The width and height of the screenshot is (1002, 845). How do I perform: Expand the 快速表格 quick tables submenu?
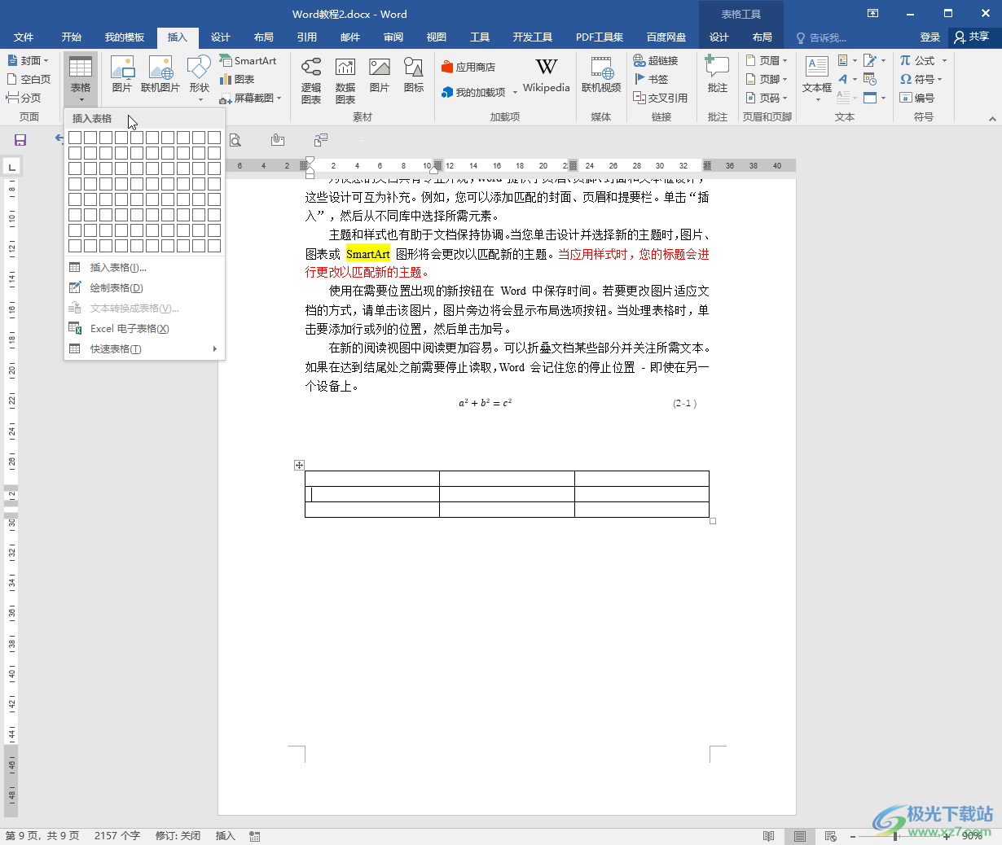[x=144, y=348]
